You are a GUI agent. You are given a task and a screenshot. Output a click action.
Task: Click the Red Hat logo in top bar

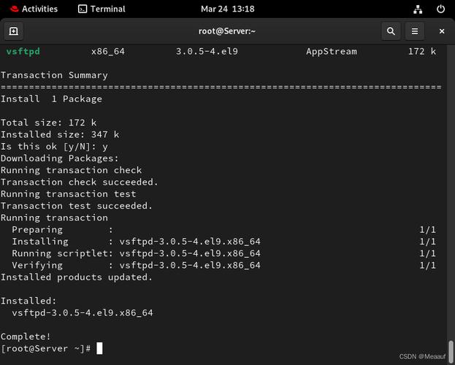[x=14, y=9]
